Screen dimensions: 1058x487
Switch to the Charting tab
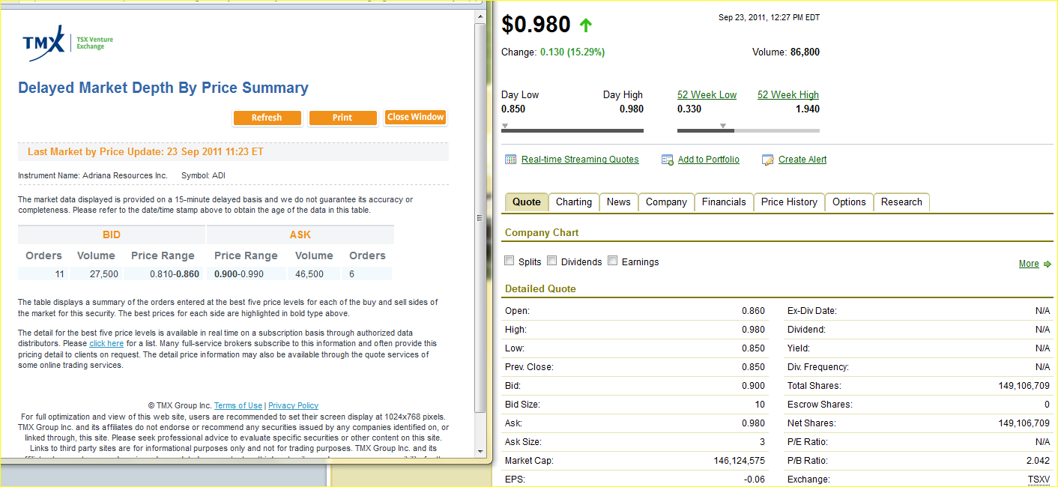[x=574, y=202]
